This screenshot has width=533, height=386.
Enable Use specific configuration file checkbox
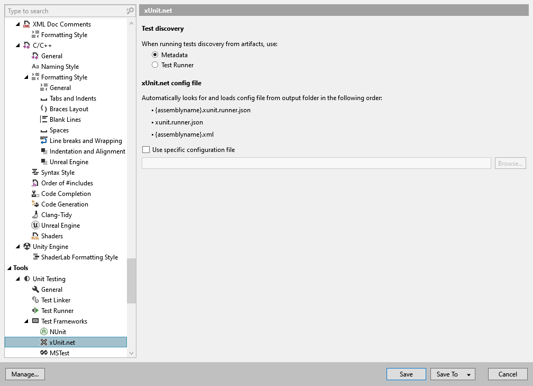point(146,149)
